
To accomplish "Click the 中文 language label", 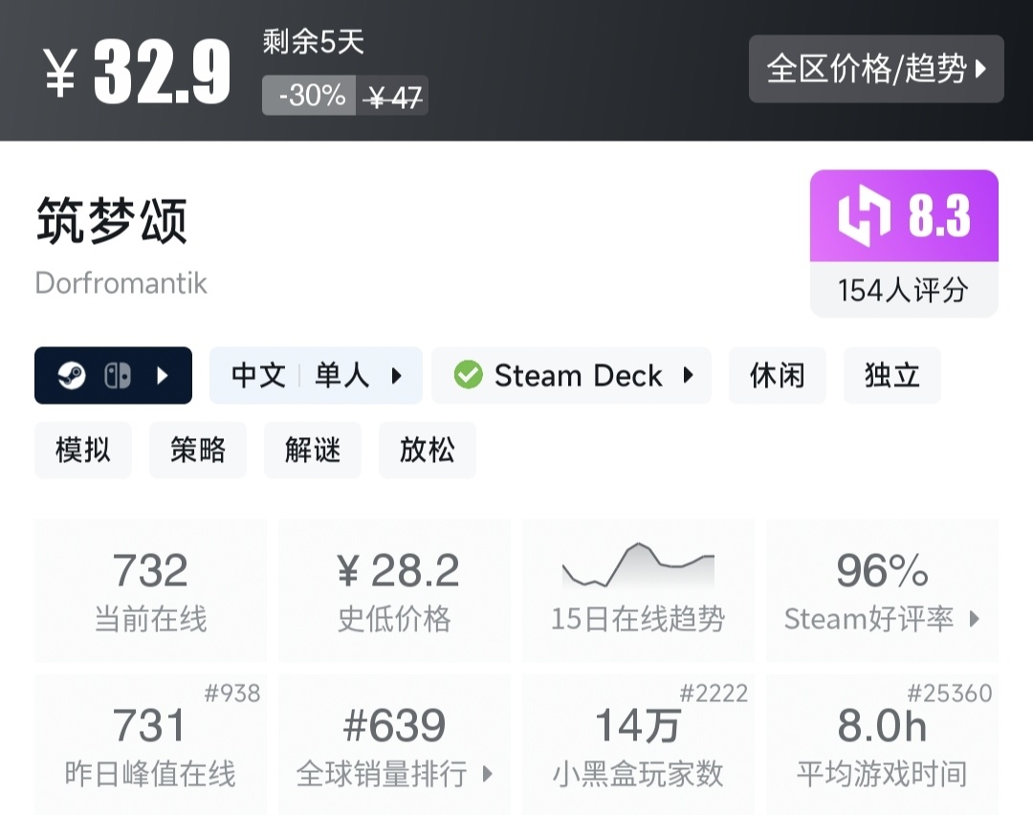I will point(258,376).
